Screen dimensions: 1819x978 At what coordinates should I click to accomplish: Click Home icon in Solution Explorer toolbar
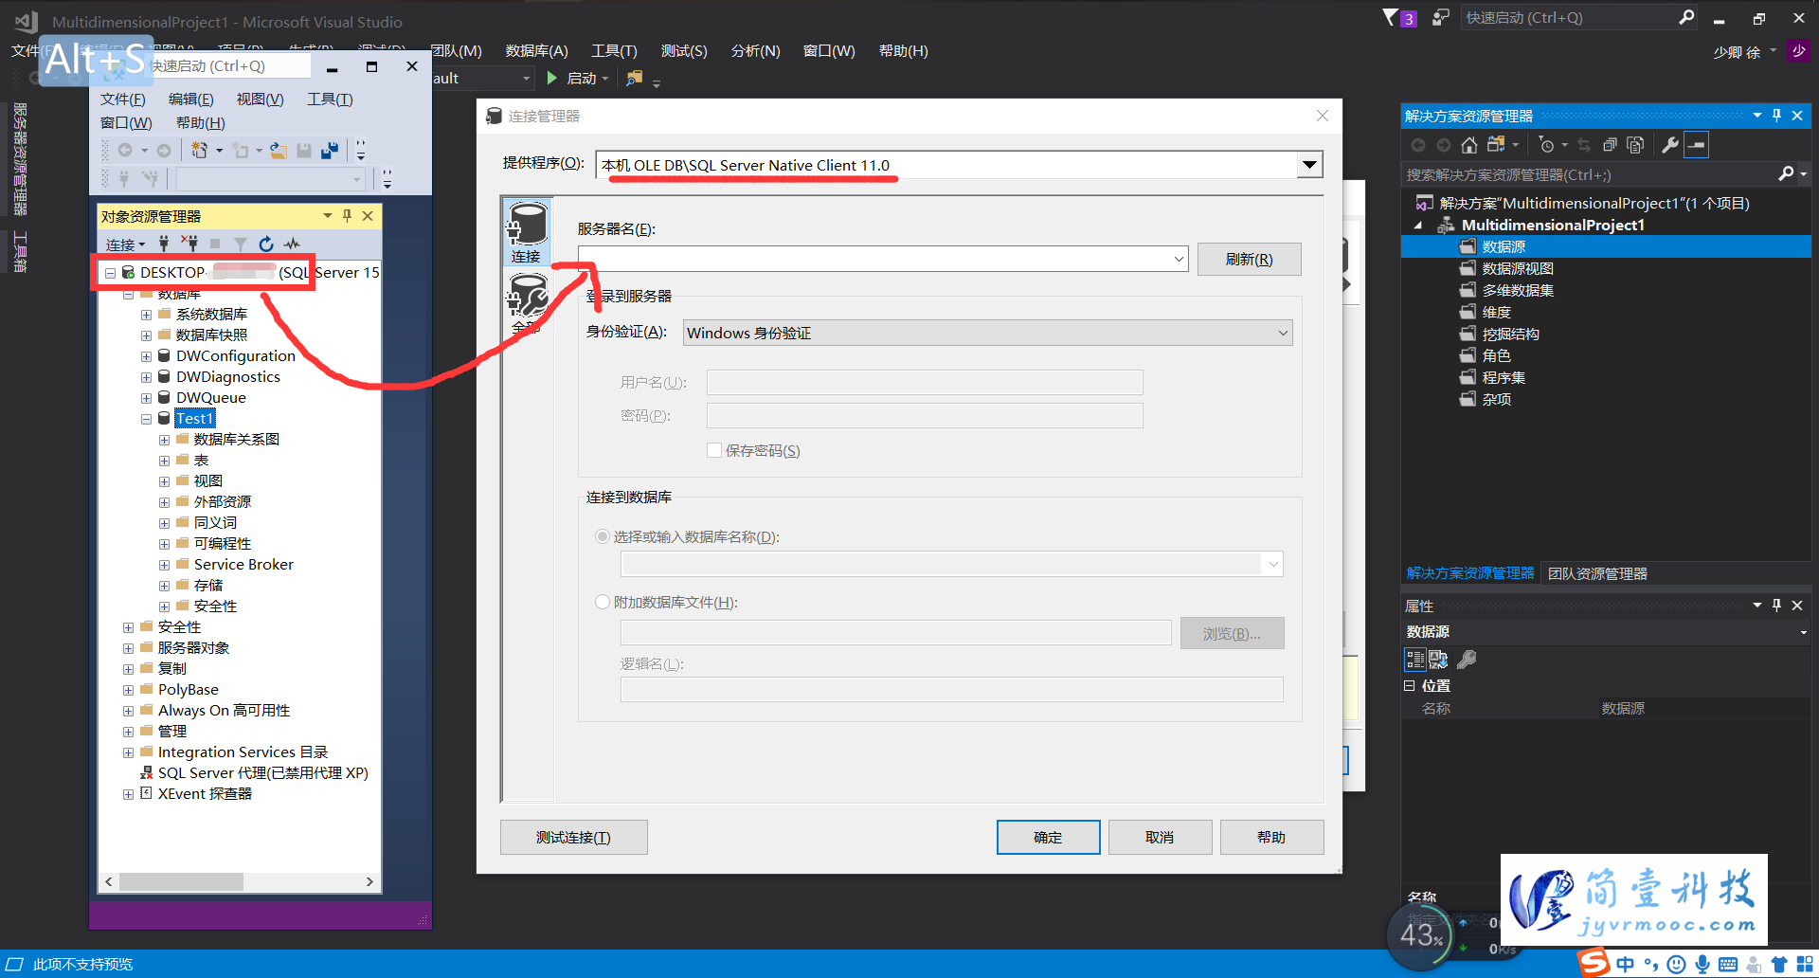(1468, 145)
